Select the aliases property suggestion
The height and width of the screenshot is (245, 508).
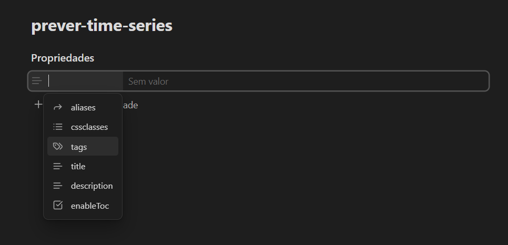[x=83, y=107]
